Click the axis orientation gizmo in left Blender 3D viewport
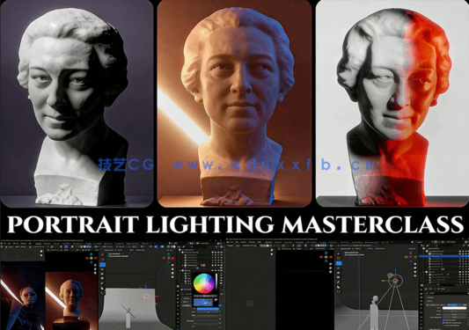The height and width of the screenshot is (330, 469). click(x=169, y=258)
